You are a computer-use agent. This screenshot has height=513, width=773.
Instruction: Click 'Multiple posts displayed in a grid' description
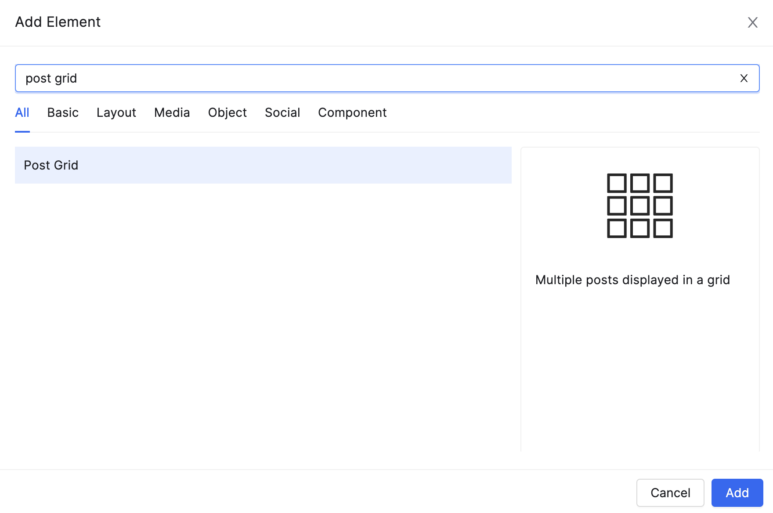[632, 280]
